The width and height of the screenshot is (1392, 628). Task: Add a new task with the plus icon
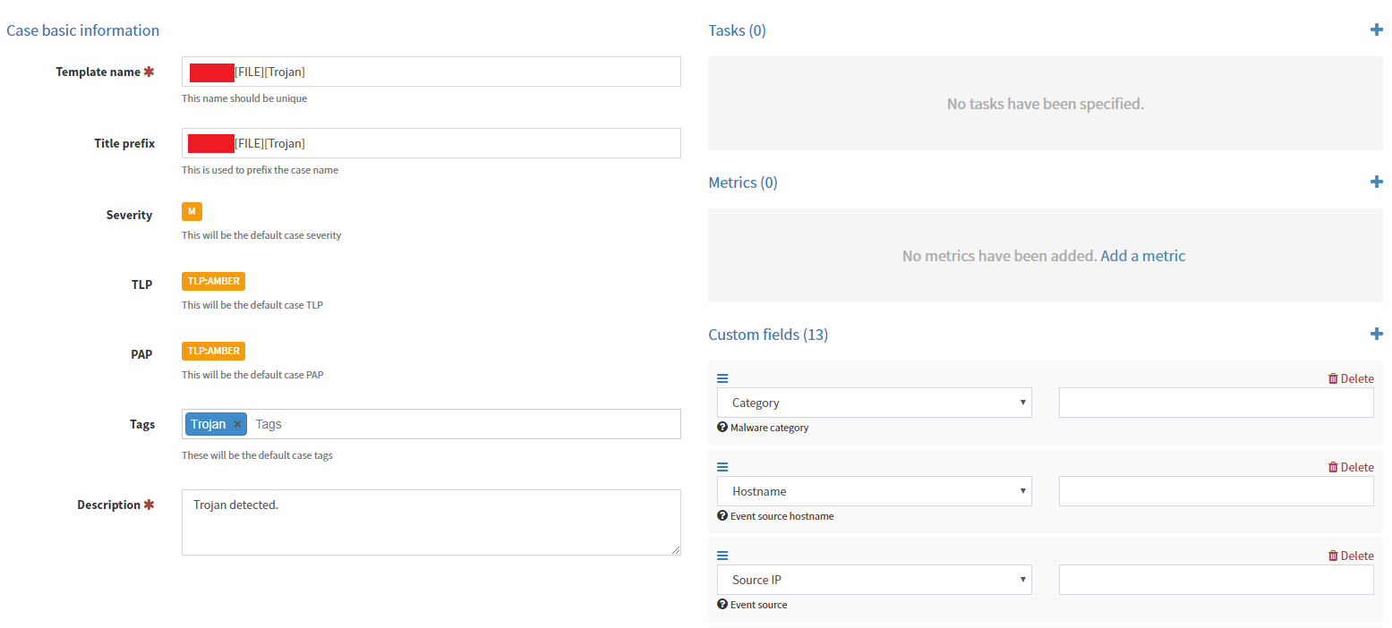point(1377,30)
